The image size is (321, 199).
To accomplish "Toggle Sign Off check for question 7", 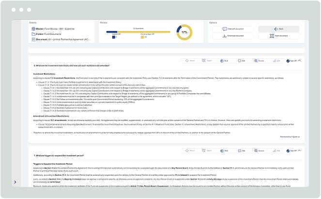I will (x=289, y=151).
